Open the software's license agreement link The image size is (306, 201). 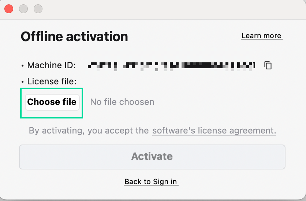[214, 131]
